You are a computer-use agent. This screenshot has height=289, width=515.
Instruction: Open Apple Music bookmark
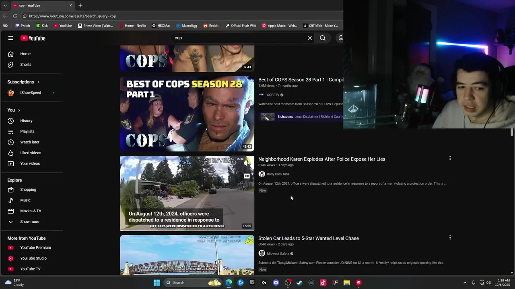pyautogui.click(x=280, y=26)
